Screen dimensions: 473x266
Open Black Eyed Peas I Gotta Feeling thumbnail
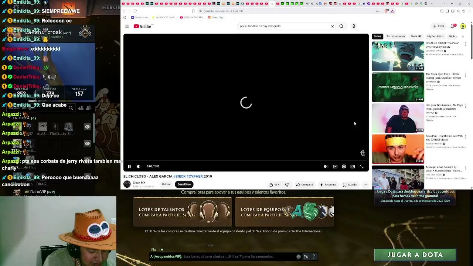click(x=398, y=87)
